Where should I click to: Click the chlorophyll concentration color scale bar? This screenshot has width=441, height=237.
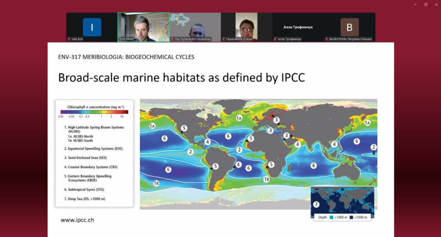[x=93, y=112]
